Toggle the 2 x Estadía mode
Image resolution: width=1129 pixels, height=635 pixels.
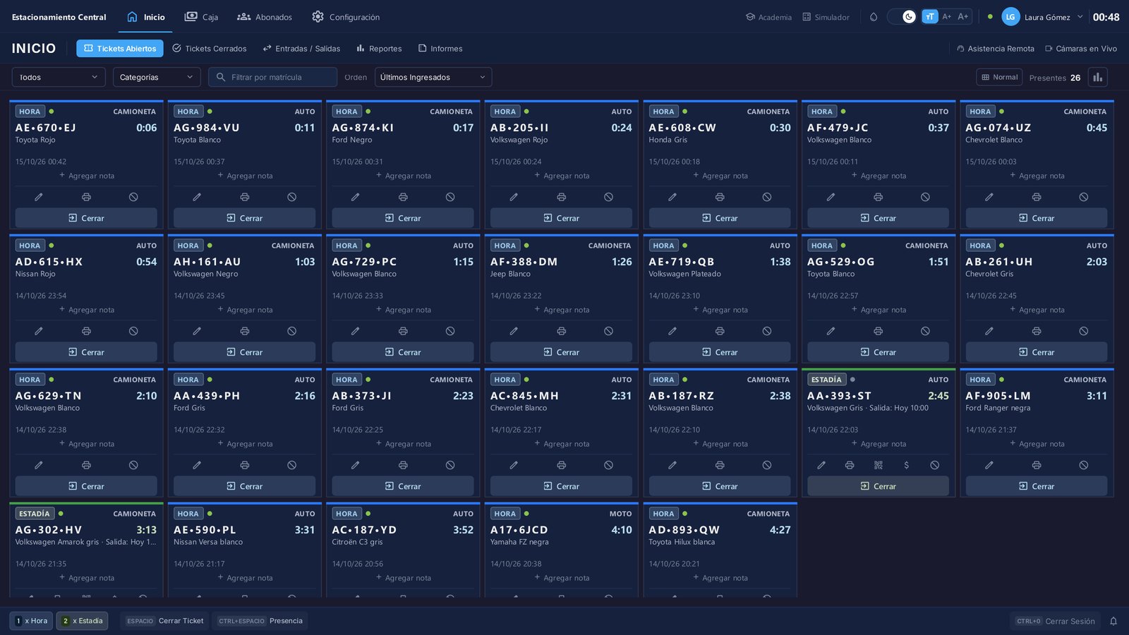[83, 621]
